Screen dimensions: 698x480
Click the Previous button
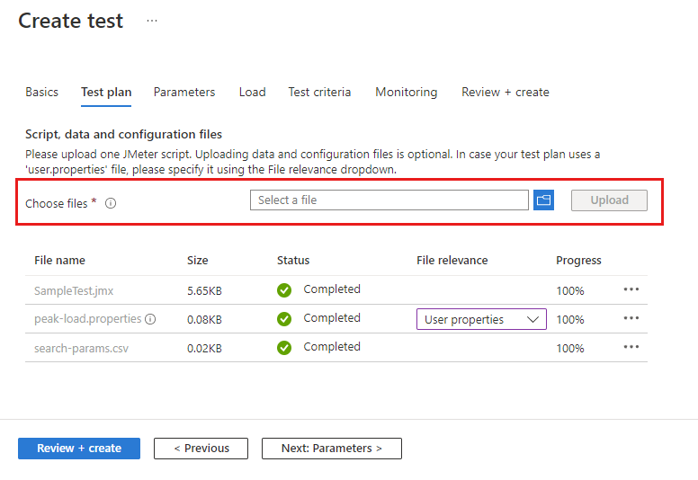point(201,449)
